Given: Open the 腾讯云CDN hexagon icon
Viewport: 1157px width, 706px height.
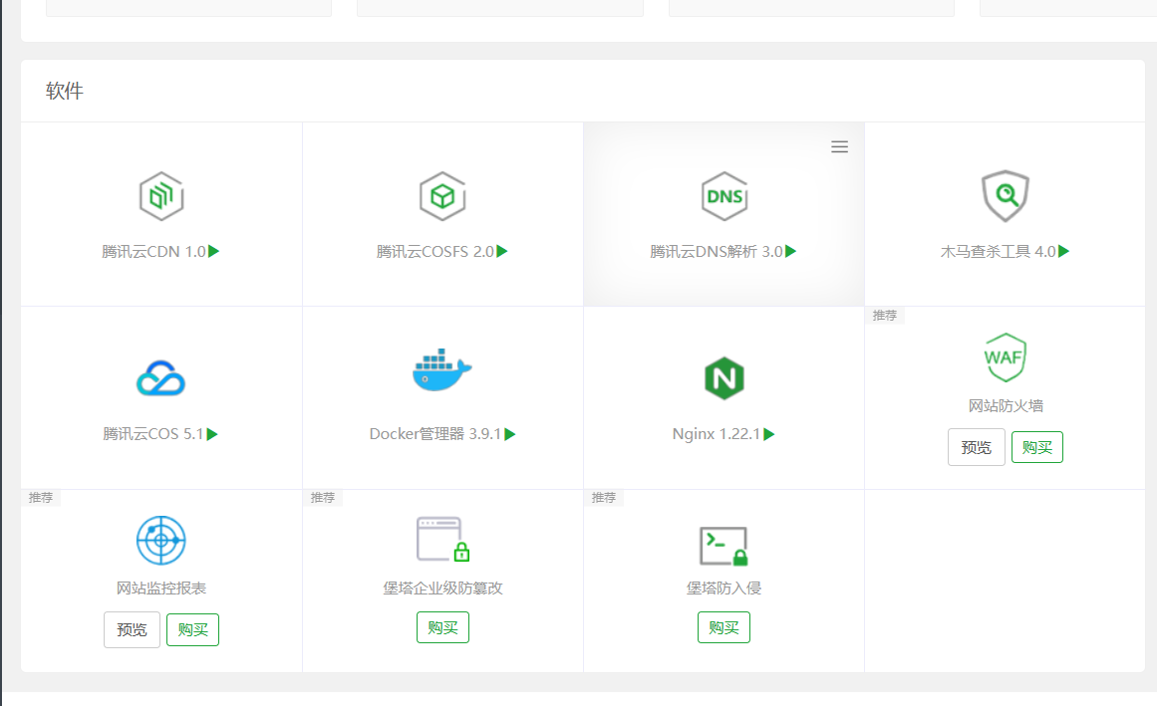Looking at the screenshot, I should tap(161, 196).
